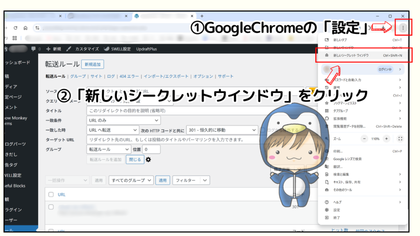Screen dimensions: 420x236
Task: Open プラグイン in the WordPress sidebar
Action: click(x=14, y=209)
